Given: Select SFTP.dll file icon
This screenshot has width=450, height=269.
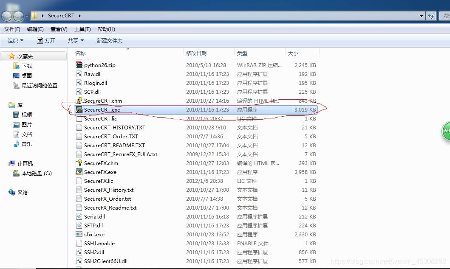Looking at the screenshot, I should point(79,225).
